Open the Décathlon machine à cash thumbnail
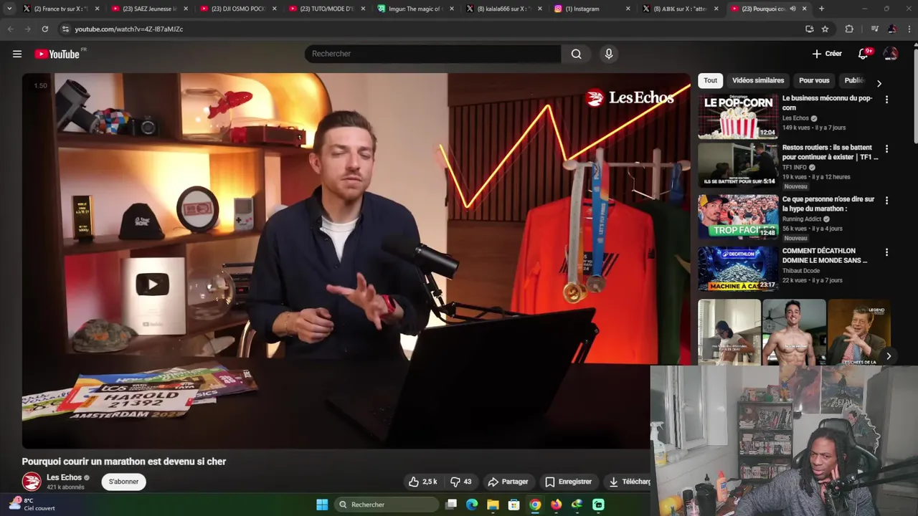The height and width of the screenshot is (516, 918). pos(738,269)
